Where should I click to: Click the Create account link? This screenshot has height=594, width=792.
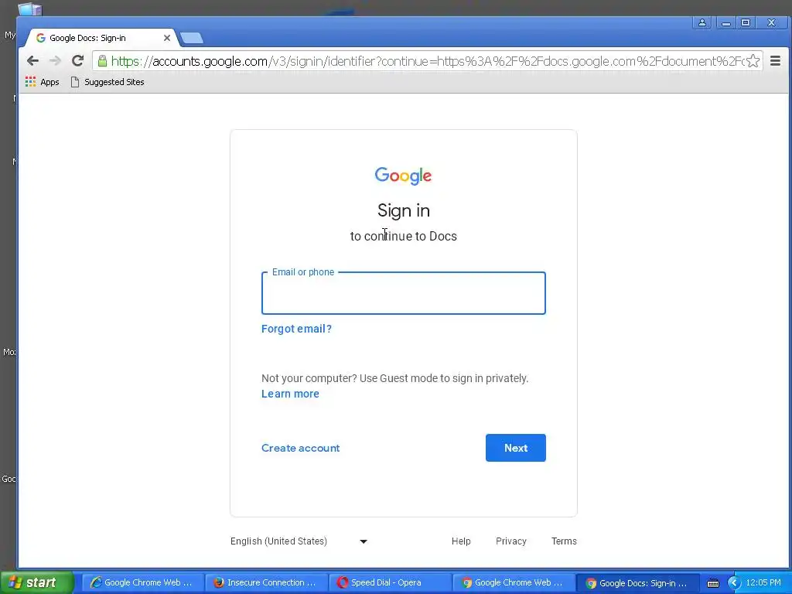[x=301, y=448]
